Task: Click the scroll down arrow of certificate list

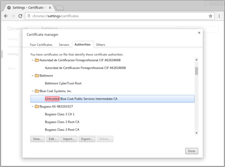Action: coord(196,133)
